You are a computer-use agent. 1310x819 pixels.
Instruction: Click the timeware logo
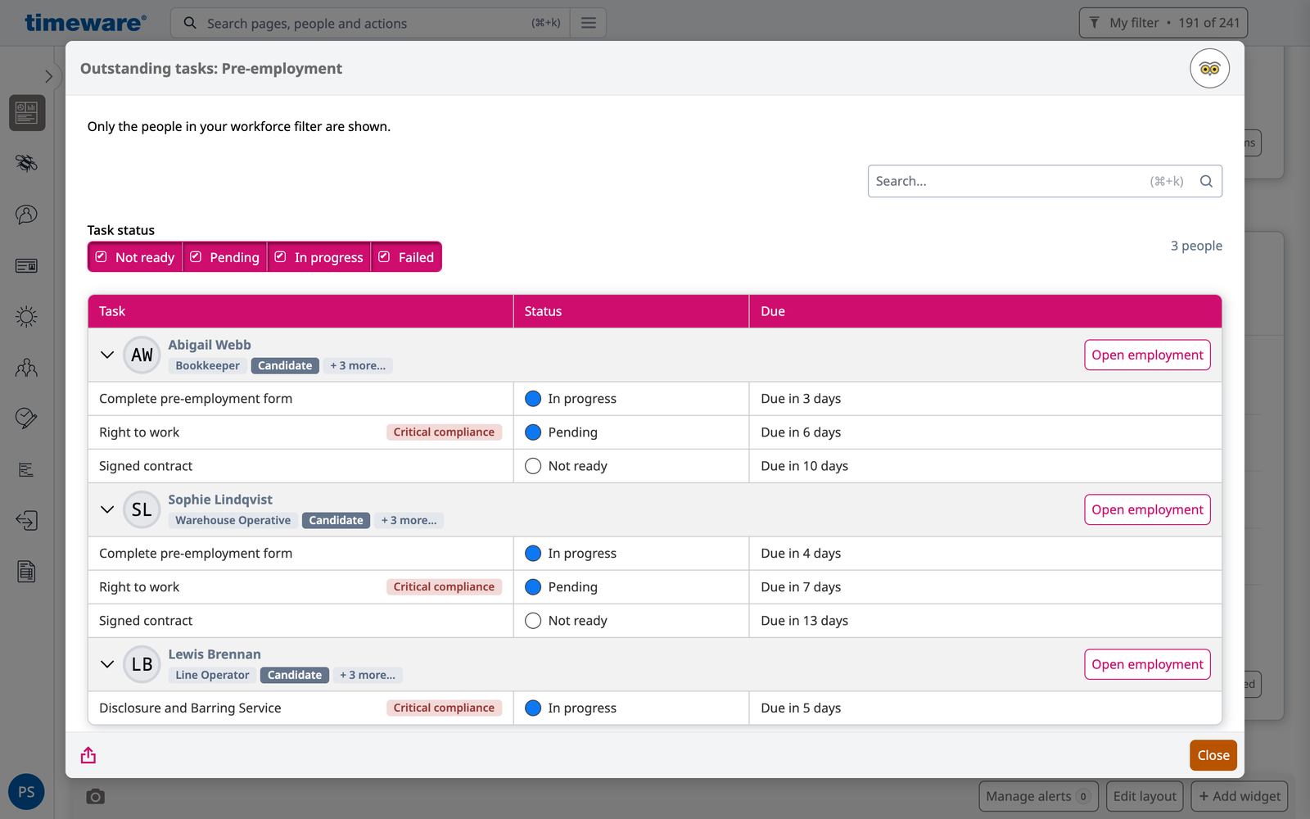coord(86,22)
